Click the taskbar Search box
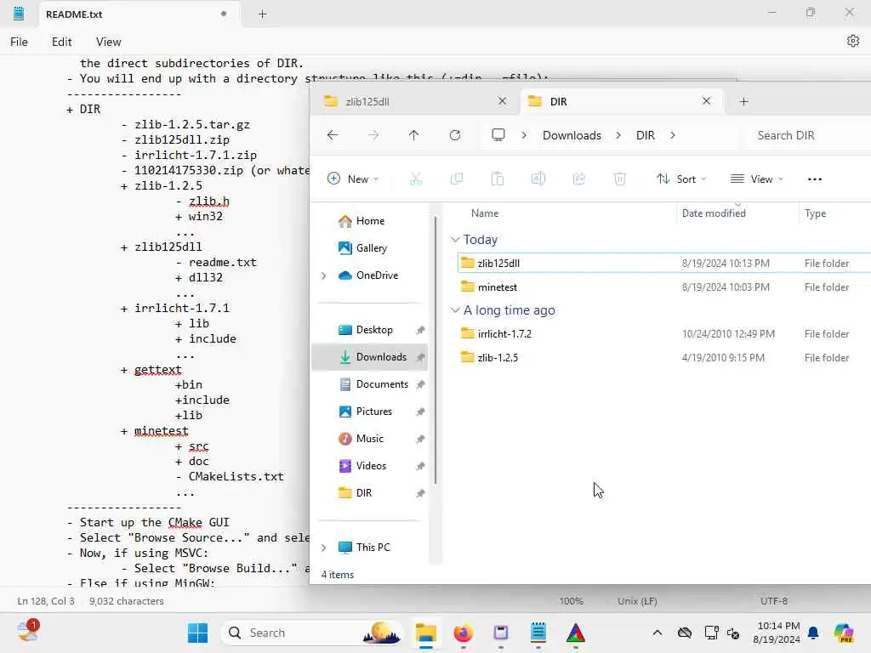 [312, 633]
